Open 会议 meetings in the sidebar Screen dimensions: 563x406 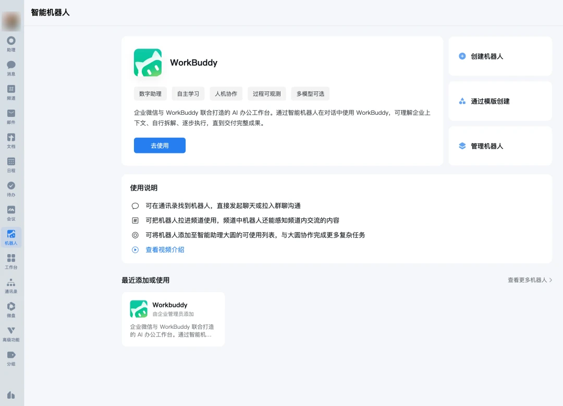tap(11, 213)
